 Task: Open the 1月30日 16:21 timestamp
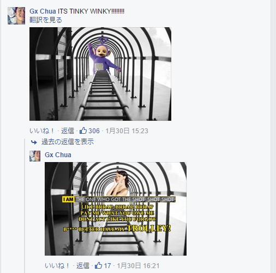(x=138, y=266)
